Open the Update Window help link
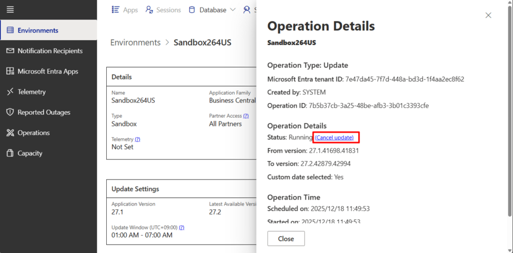 [x=182, y=227]
